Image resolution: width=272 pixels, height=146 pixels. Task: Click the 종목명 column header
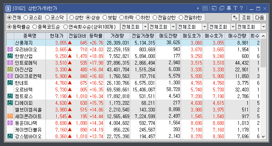point(30,36)
